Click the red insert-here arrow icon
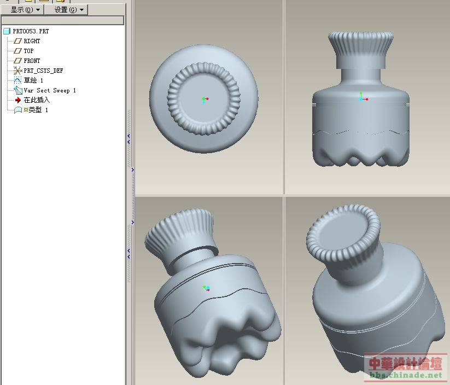Viewport: 450px width, 385px height. [18, 100]
